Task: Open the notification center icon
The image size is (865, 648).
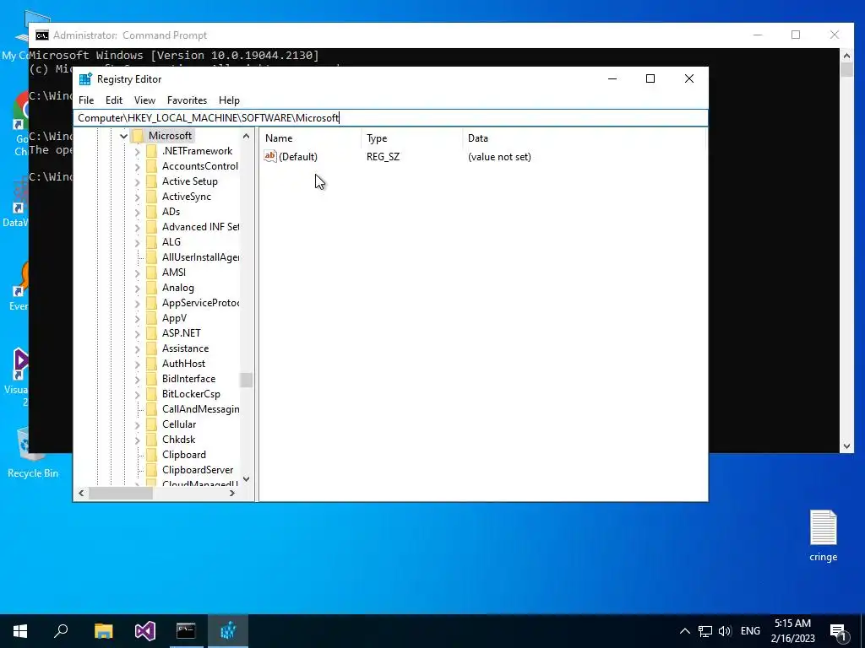Action: pyautogui.click(x=838, y=631)
